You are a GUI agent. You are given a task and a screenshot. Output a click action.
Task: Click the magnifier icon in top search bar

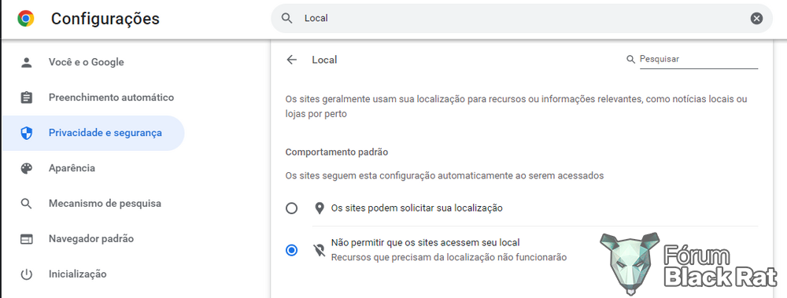click(x=286, y=19)
